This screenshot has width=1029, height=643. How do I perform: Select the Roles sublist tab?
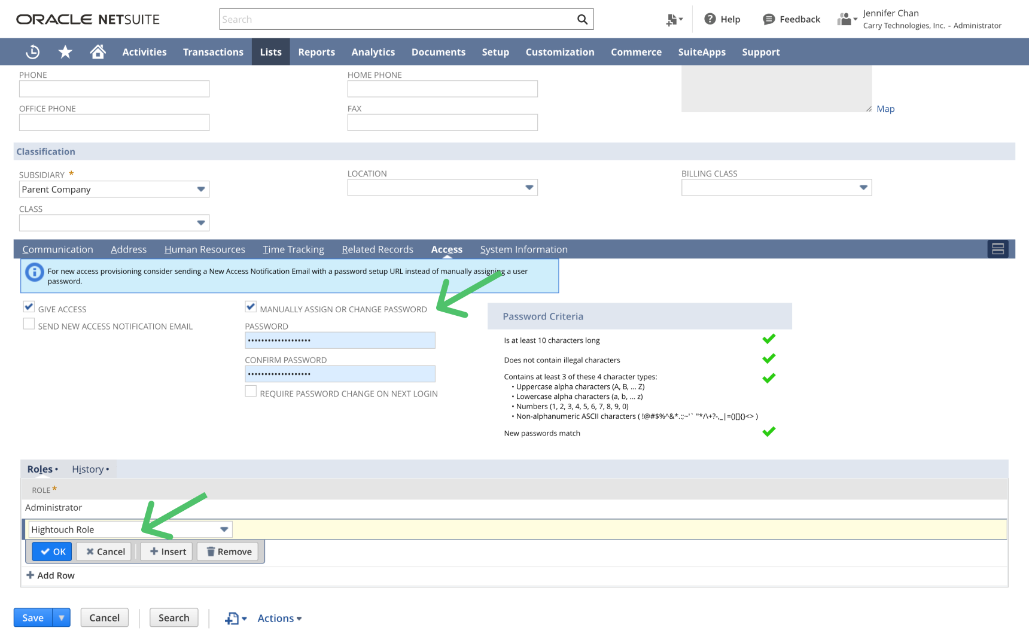pos(42,469)
